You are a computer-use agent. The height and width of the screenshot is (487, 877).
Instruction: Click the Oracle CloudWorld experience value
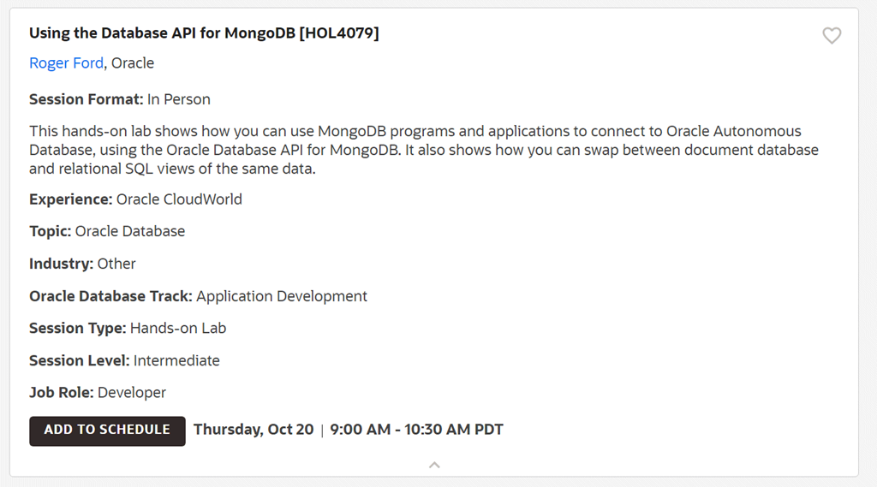[179, 199]
